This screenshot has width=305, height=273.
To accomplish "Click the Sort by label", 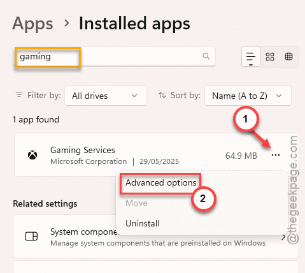I will coord(185,95).
